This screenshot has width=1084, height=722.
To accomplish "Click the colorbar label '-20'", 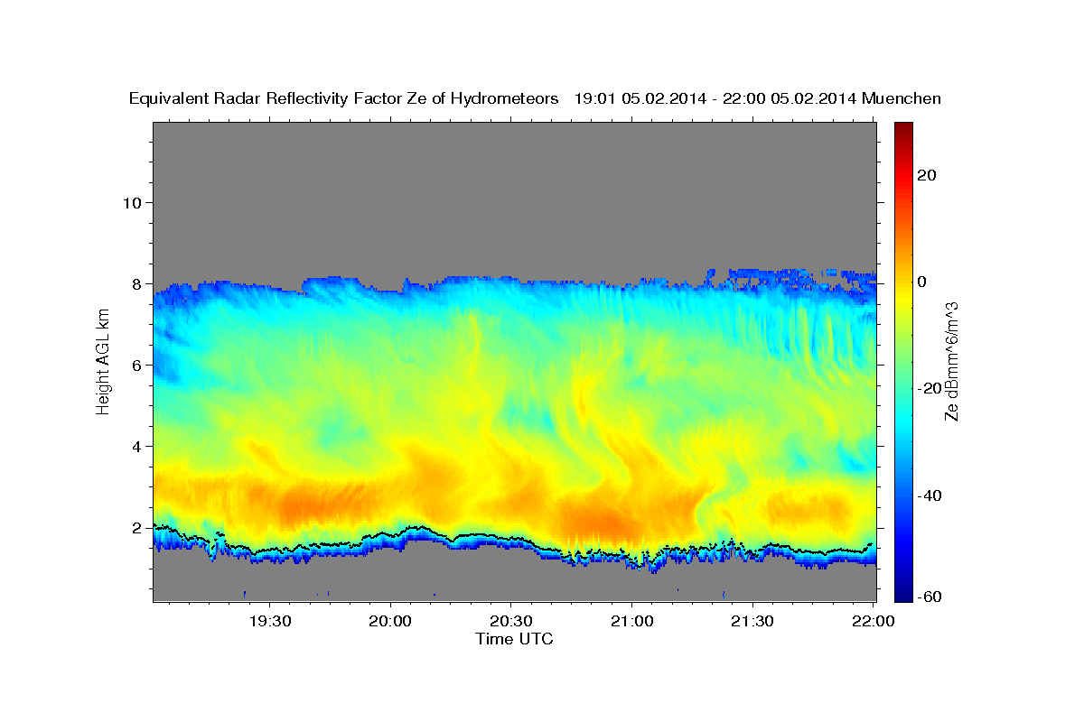I will (931, 388).
